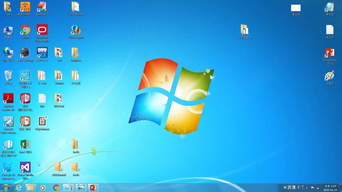Toggle the 漢 Hanja conversion button
342x192 pixels.
coord(294,187)
